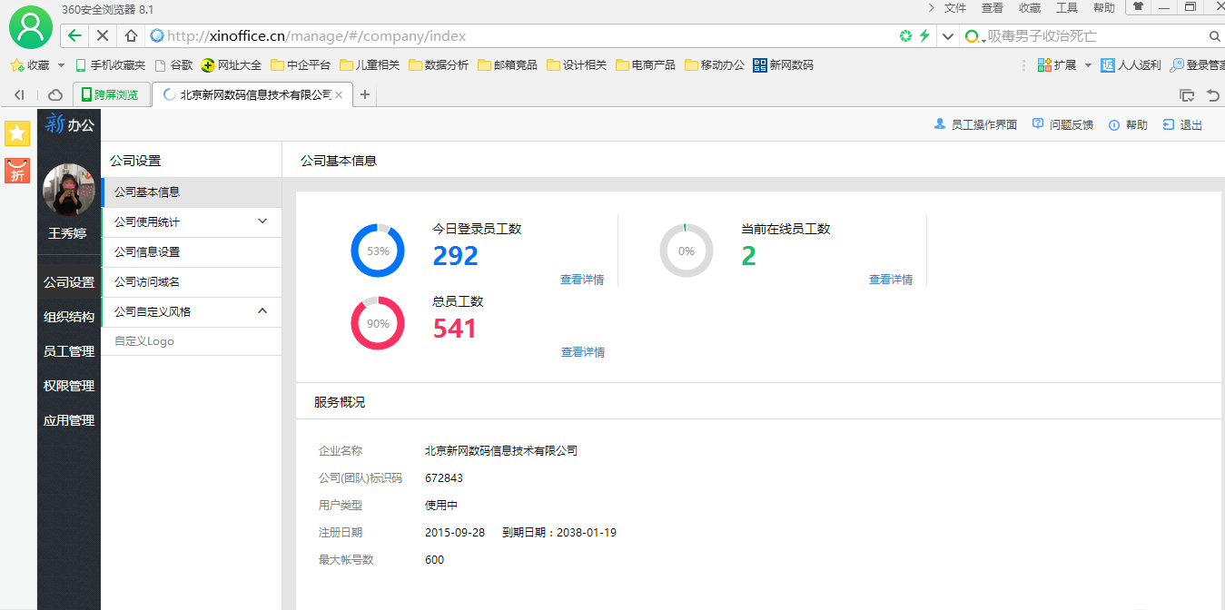The width and height of the screenshot is (1225, 610).
Task: Select 员工管理 in the sidebar
Action: (69, 351)
